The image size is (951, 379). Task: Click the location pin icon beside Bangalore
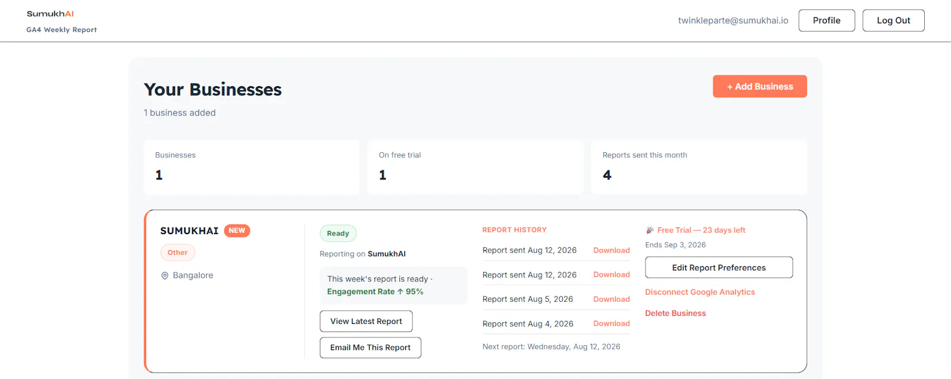click(x=165, y=276)
